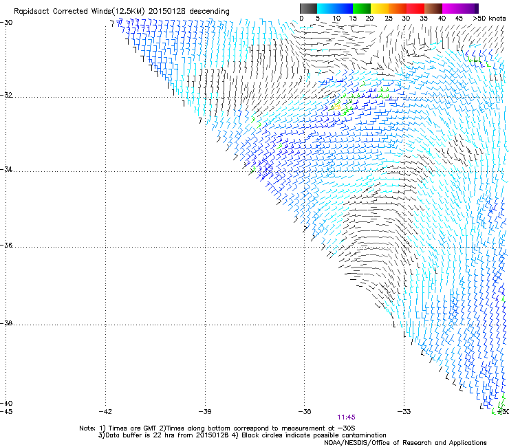Click the red 30-35 knots legend segment
509x447 pixels.
415,8
